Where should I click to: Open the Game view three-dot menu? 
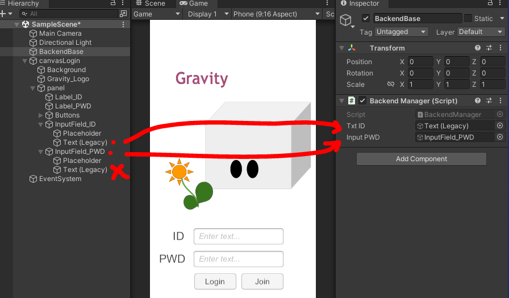point(327,3)
